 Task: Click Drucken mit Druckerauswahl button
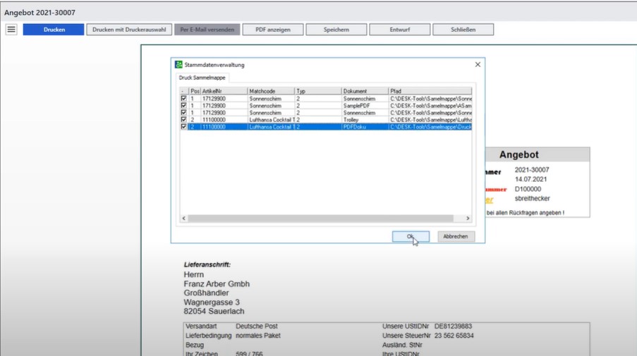point(129,30)
